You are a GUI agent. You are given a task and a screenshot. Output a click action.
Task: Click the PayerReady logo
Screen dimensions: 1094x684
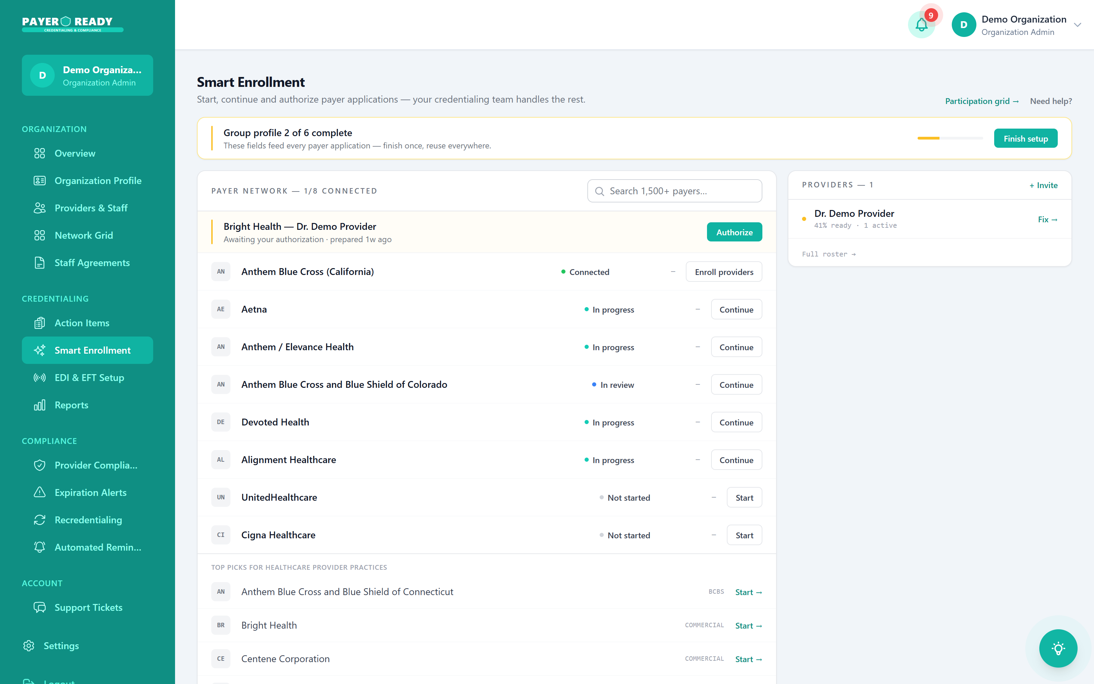tap(72, 24)
